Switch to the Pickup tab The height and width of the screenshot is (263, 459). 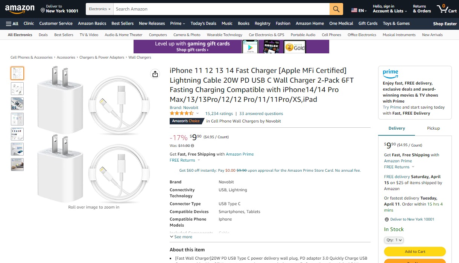[433, 128]
